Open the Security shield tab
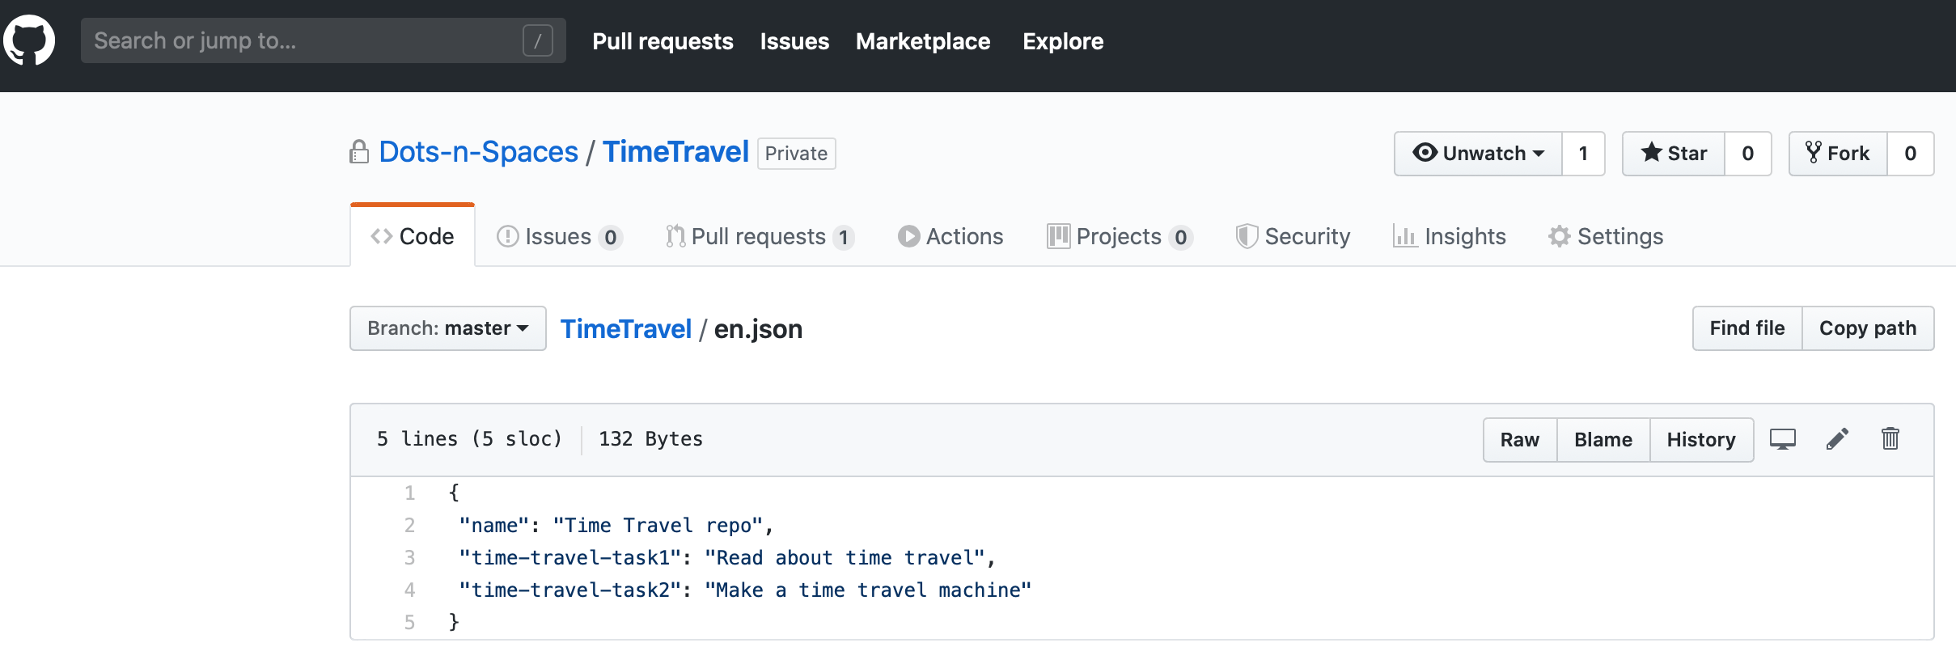 1293,236
